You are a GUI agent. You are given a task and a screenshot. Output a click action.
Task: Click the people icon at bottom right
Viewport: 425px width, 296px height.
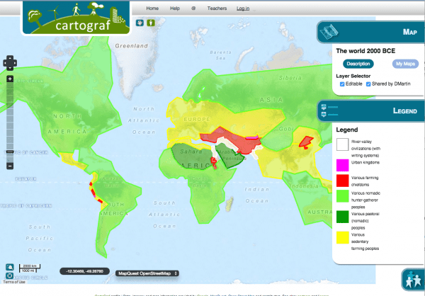412,279
